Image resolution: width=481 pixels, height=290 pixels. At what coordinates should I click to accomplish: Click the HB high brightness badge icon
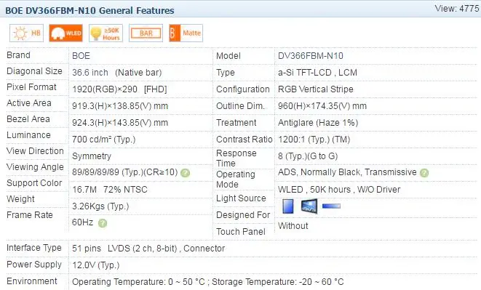(x=26, y=33)
